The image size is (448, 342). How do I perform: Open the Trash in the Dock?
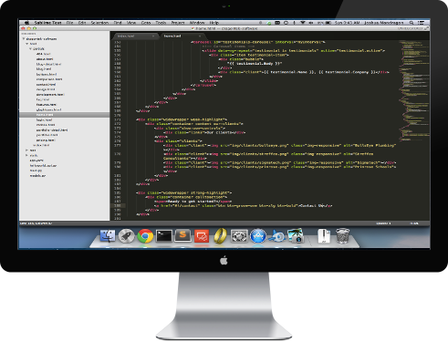[343, 236]
